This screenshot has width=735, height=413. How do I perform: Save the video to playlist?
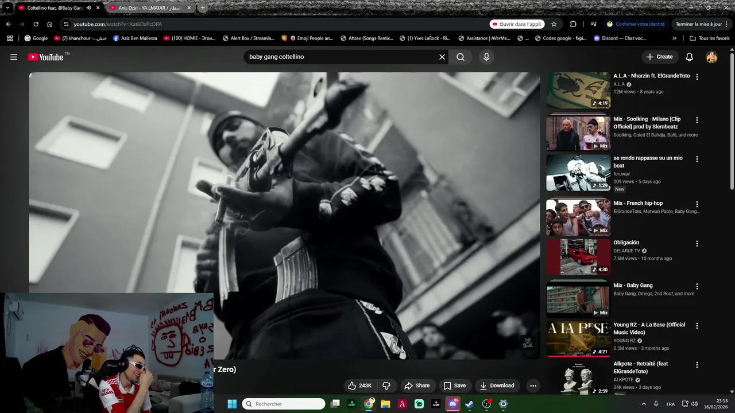point(454,385)
